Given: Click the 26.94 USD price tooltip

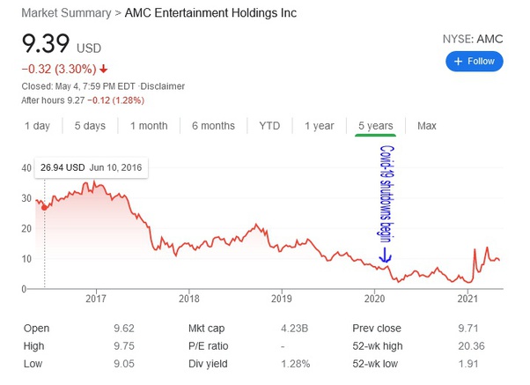Looking at the screenshot, I should [x=92, y=167].
